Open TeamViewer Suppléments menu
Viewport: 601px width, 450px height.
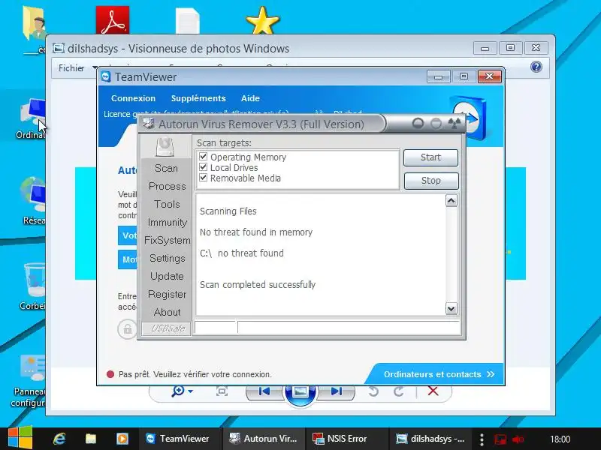tap(198, 98)
